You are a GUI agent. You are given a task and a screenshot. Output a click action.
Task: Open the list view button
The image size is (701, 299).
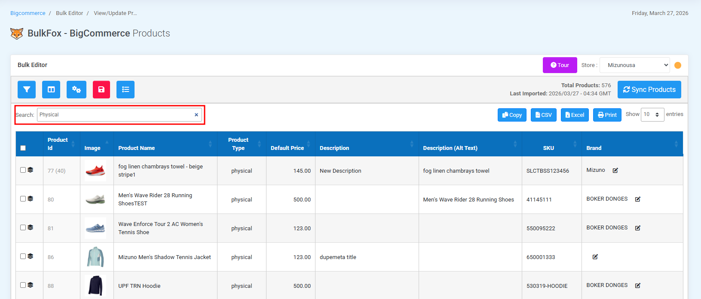[x=126, y=89]
